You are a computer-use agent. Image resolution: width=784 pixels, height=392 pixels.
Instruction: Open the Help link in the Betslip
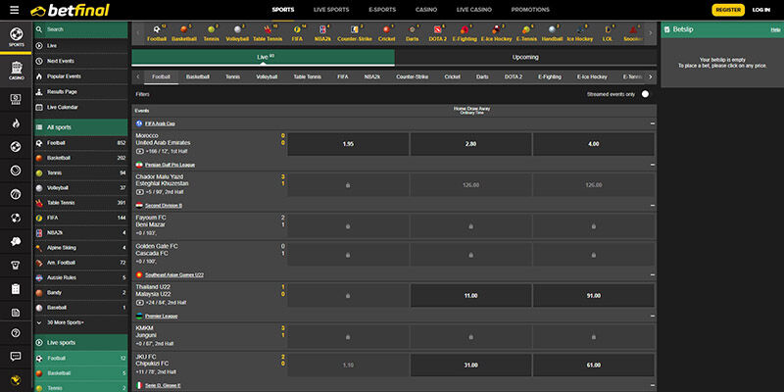tap(775, 30)
